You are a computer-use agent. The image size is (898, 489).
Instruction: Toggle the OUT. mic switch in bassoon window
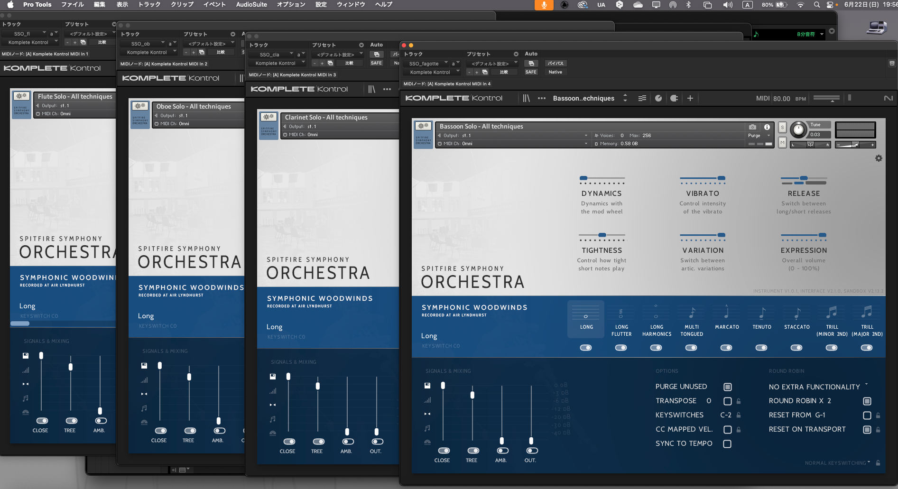click(532, 451)
